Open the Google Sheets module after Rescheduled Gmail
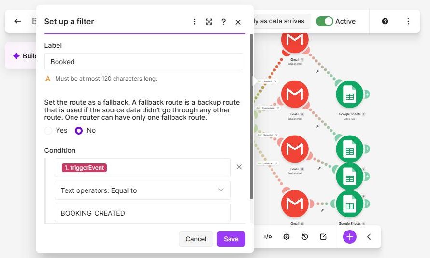The height and width of the screenshot is (258, 430). click(x=350, y=149)
